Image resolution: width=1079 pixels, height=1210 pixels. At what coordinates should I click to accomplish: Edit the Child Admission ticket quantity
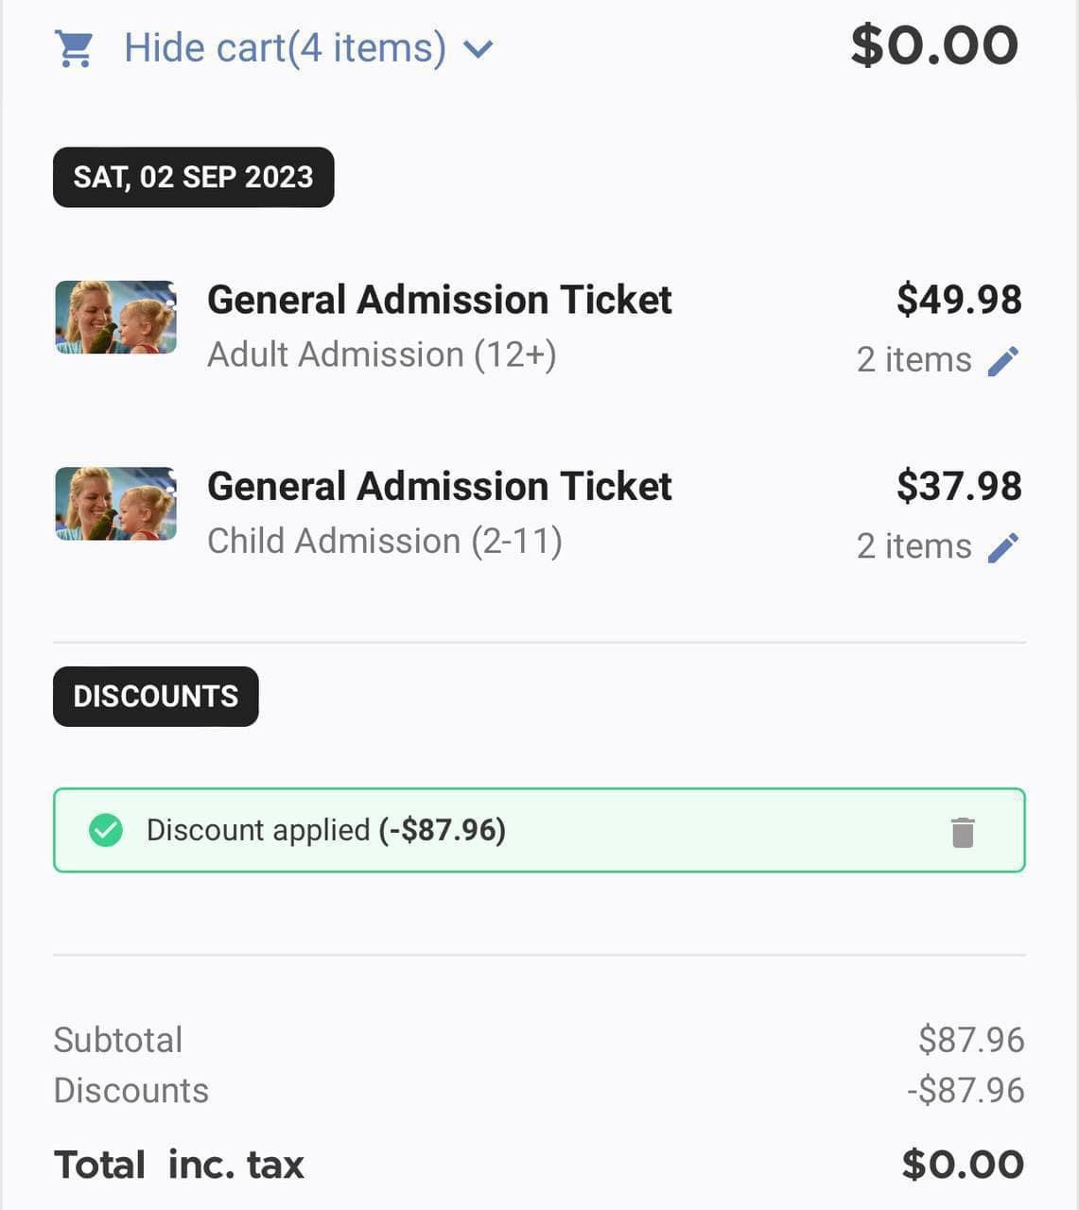(x=1003, y=546)
